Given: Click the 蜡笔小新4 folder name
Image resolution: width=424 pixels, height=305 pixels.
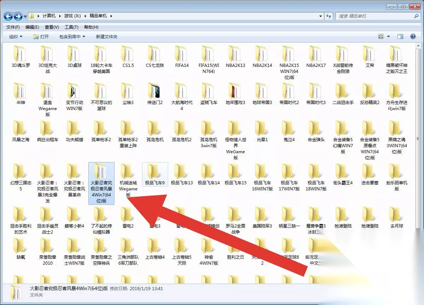Looking at the screenshot, I should click(75, 226).
